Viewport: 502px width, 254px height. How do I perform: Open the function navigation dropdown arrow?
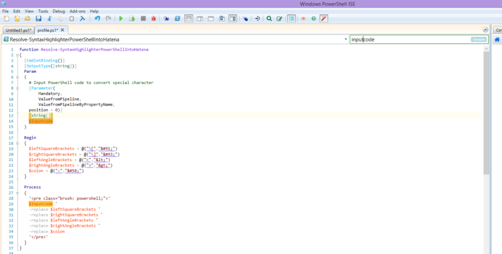346,40
